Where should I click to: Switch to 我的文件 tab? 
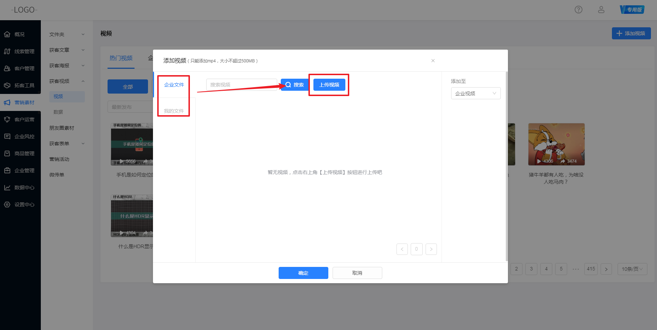pos(174,111)
